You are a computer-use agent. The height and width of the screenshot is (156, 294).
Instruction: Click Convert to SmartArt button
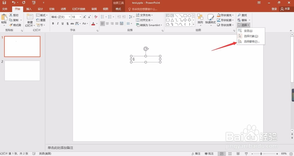[149, 25]
